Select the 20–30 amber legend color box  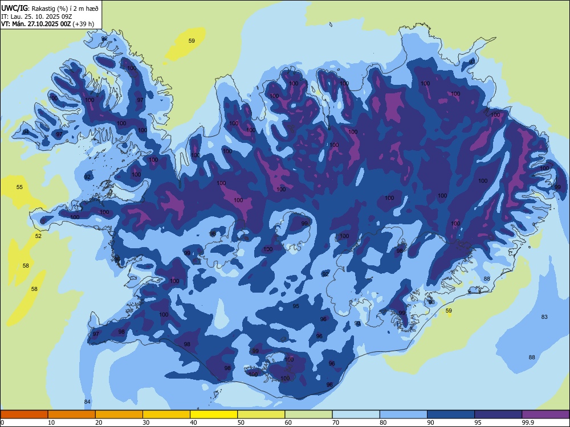click(x=119, y=414)
